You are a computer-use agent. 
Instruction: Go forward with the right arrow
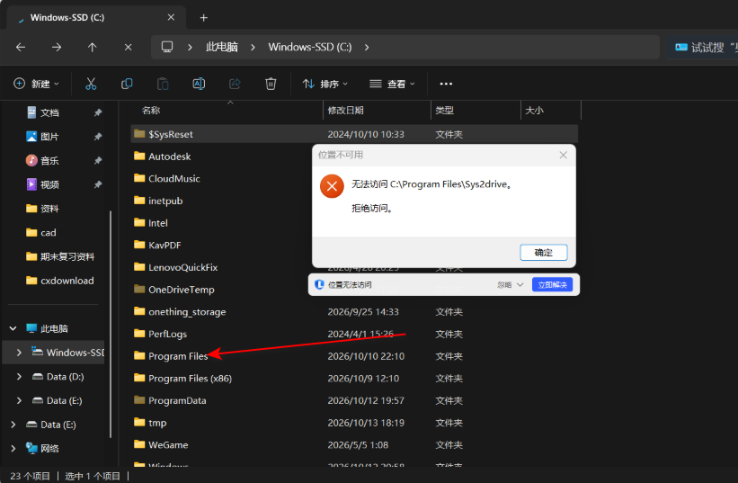[x=57, y=47]
